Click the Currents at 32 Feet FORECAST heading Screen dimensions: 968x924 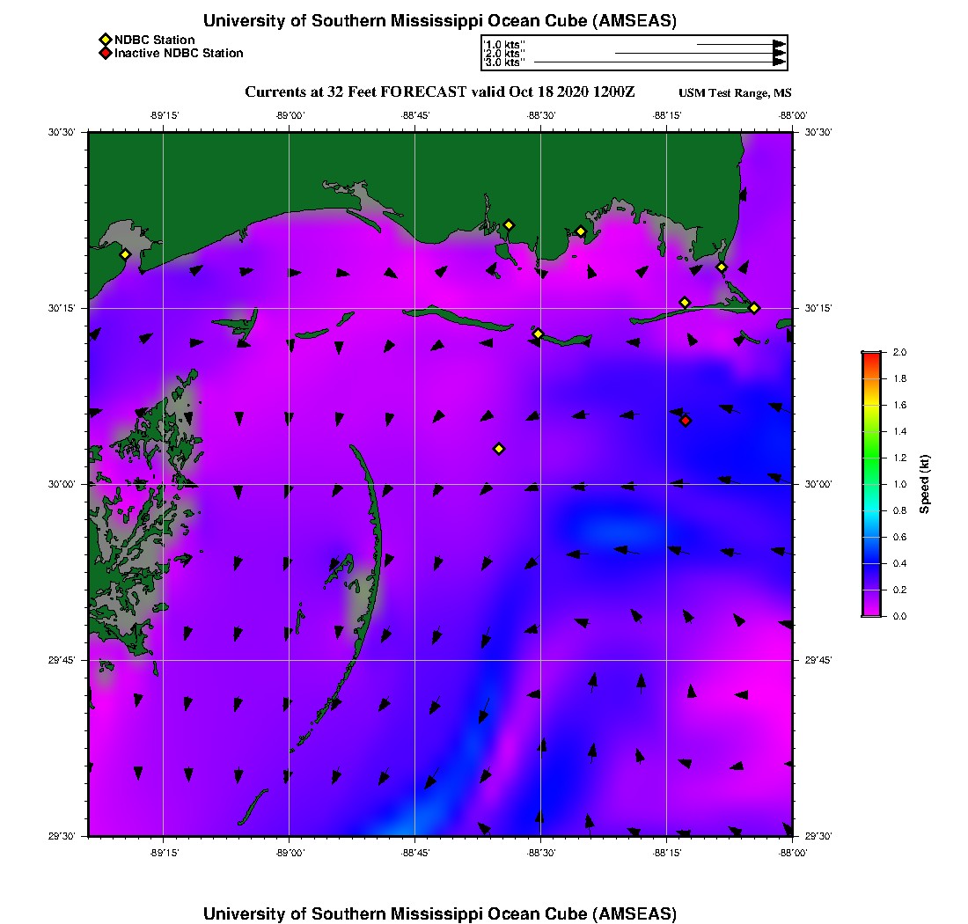[x=440, y=92]
